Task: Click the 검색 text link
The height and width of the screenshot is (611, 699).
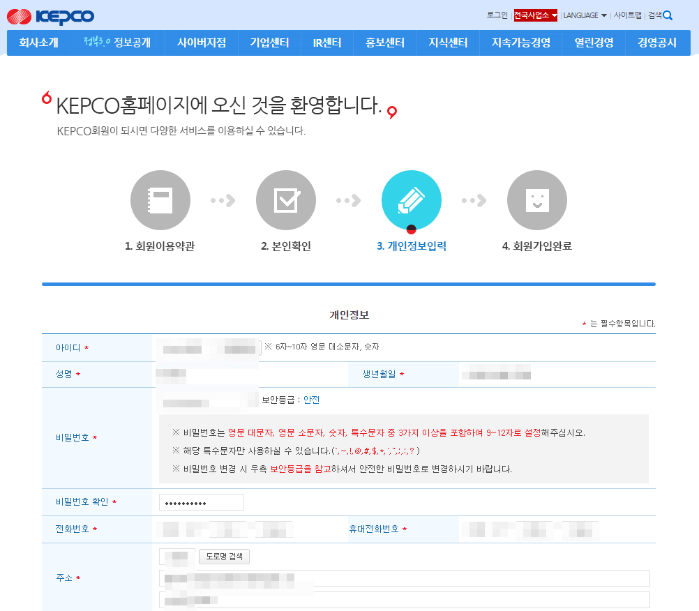Action: 655,15
